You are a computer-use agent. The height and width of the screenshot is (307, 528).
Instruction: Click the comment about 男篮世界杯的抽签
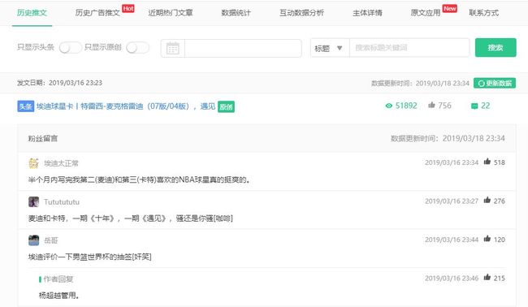90,257
